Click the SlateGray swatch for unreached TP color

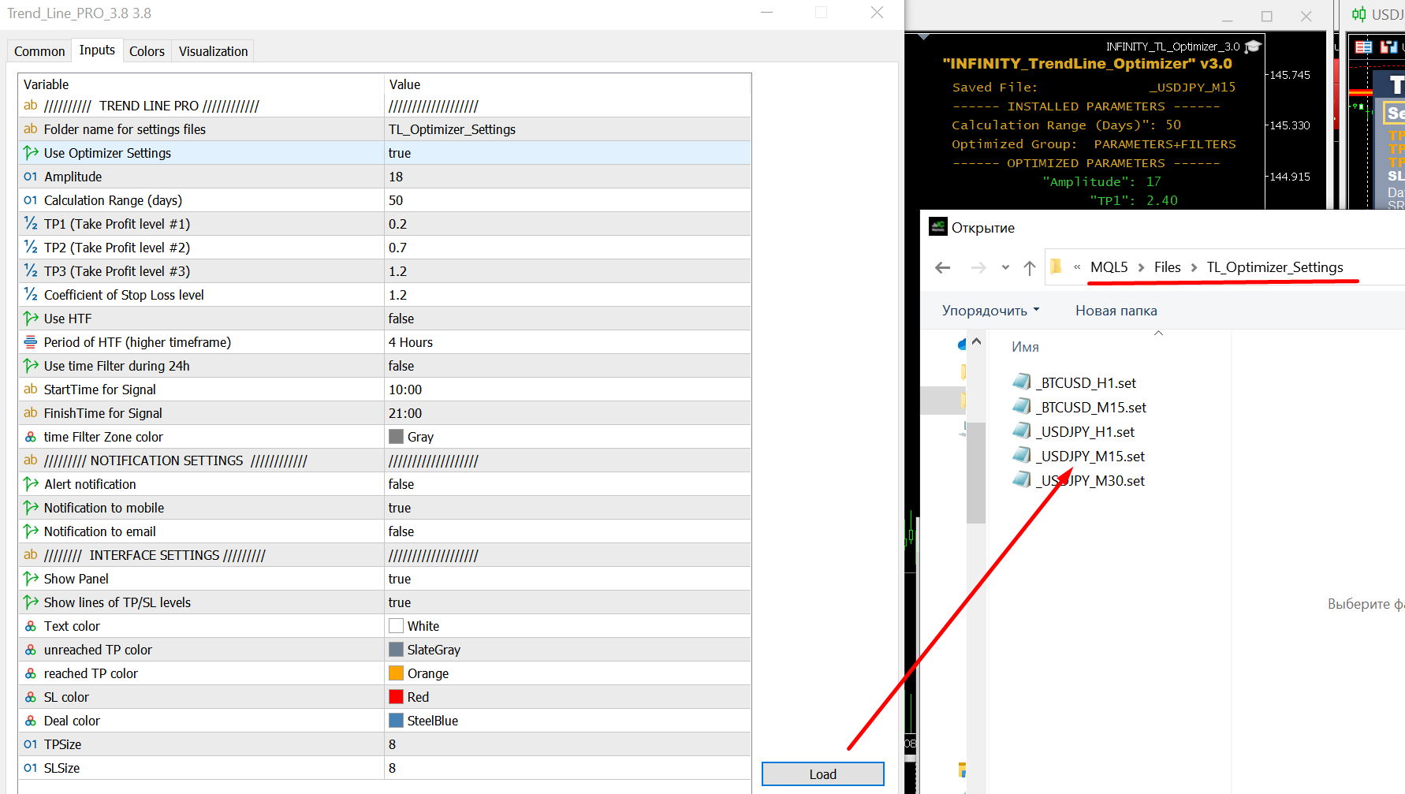click(x=396, y=650)
